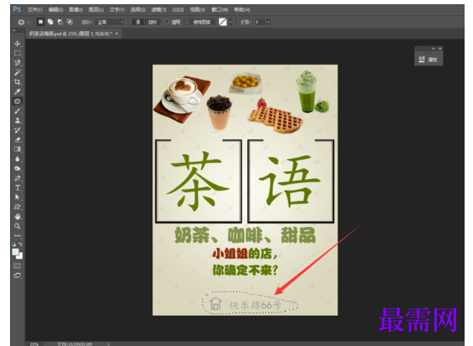Viewport: 473px width, 346px height.
Task: Close the 奶茶店海报.psd document tab
Action: tap(117, 34)
